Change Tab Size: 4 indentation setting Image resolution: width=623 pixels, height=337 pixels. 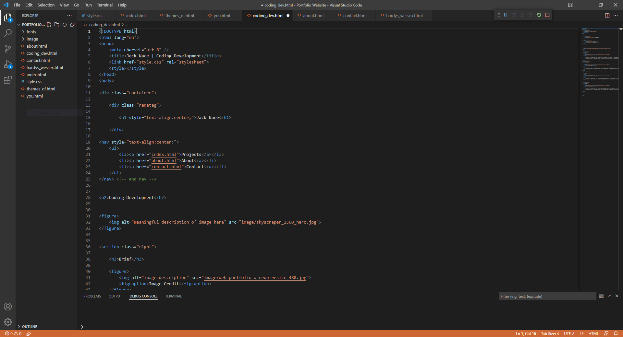[550, 333]
